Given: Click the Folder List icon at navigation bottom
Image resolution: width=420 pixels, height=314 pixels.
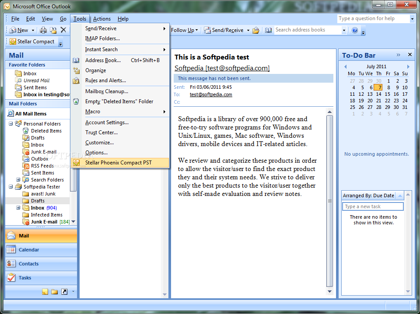Looking at the screenshot, I should coord(55,292).
